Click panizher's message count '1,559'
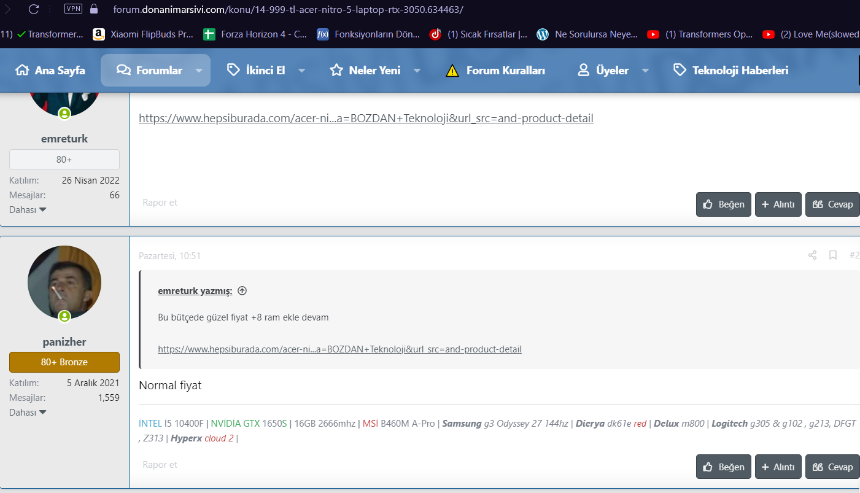This screenshot has width=860, height=493. (x=109, y=398)
